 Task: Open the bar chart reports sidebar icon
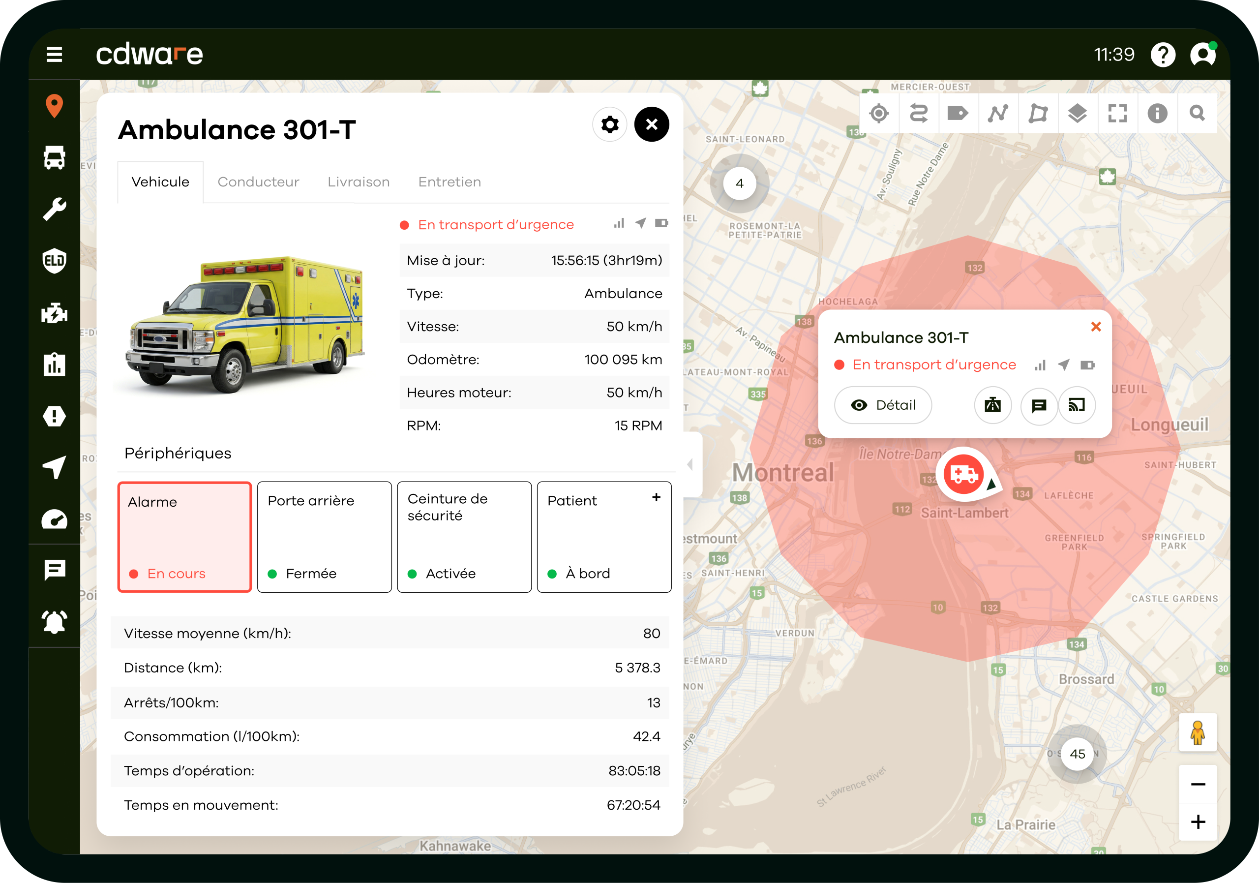coord(54,364)
